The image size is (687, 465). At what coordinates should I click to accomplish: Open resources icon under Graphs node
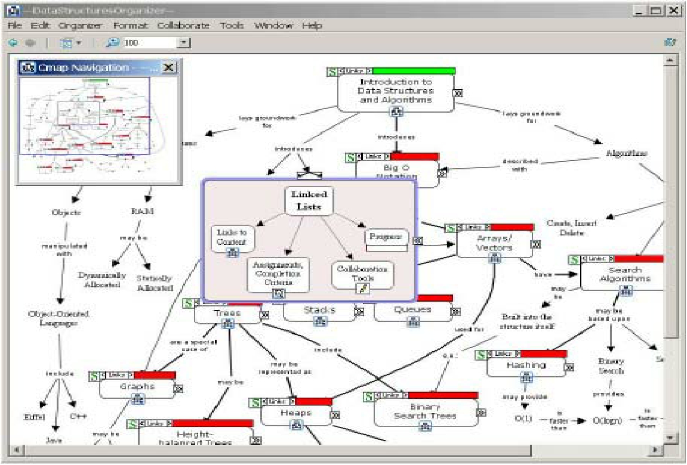pyautogui.click(x=137, y=398)
